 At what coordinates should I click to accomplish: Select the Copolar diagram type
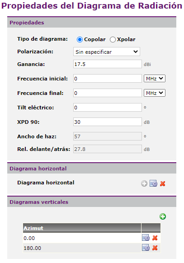click(x=80, y=40)
